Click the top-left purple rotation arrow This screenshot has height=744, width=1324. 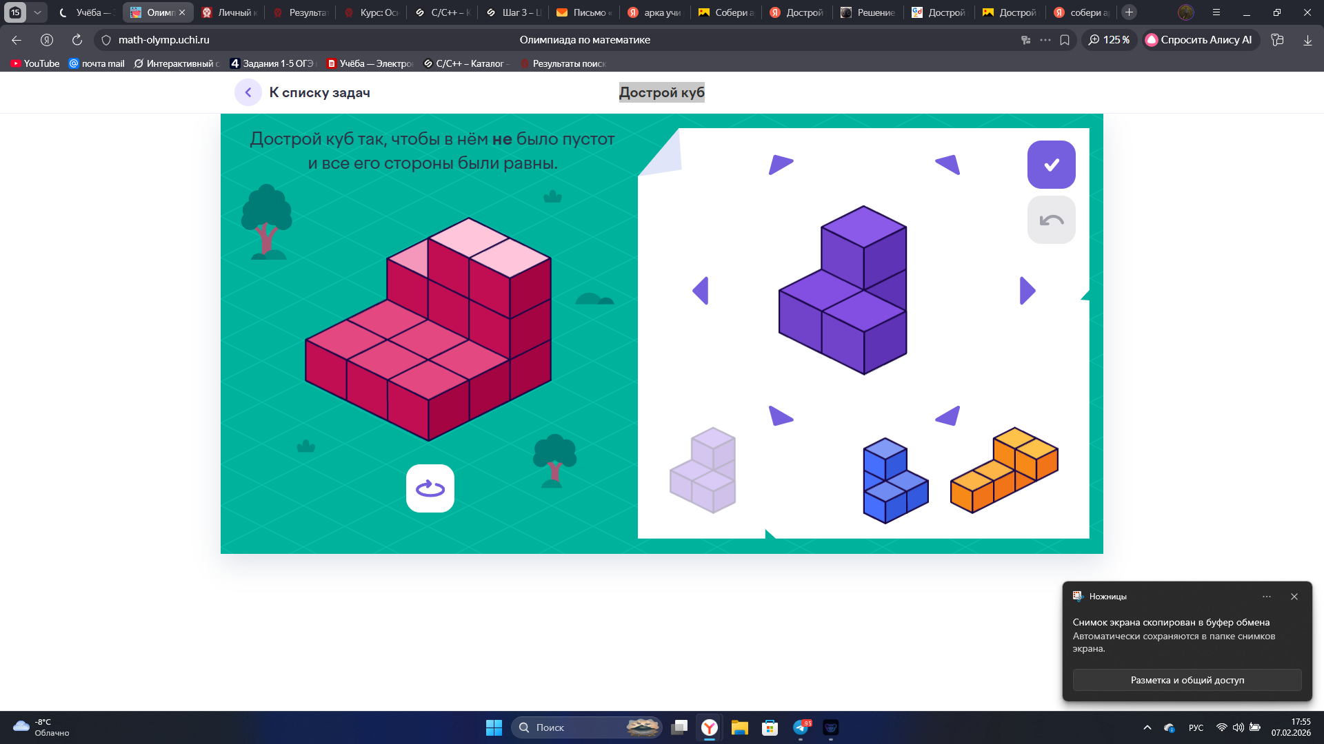pos(780,165)
